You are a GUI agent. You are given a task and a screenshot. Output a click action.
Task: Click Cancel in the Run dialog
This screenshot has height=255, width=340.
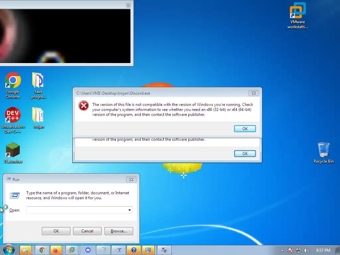tap(87, 231)
